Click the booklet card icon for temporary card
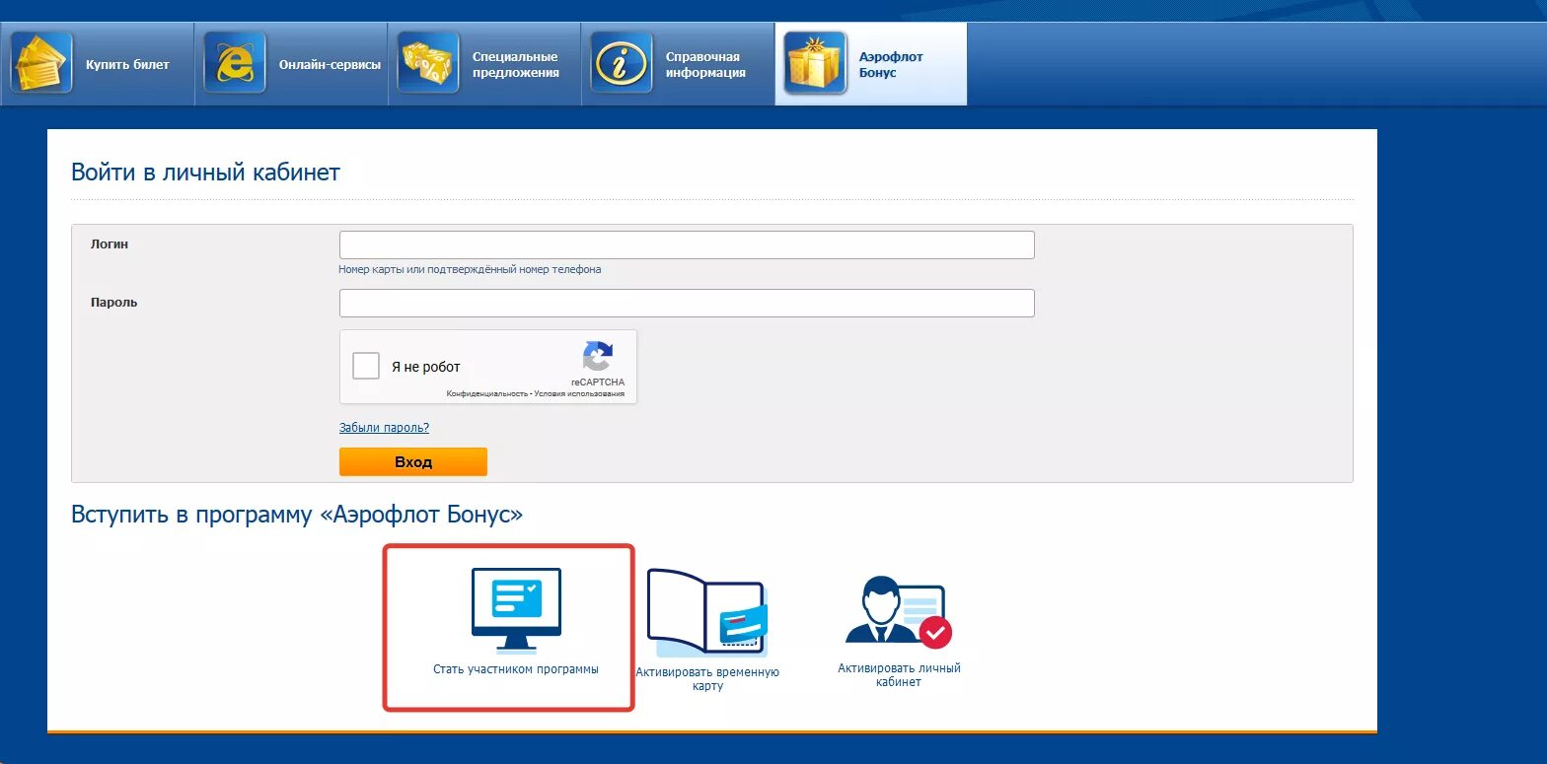 pyautogui.click(x=707, y=613)
